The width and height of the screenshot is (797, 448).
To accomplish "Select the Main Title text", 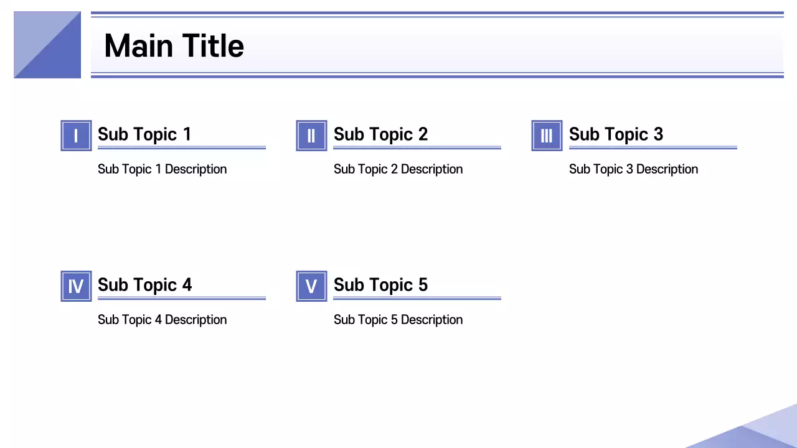I will tap(174, 46).
